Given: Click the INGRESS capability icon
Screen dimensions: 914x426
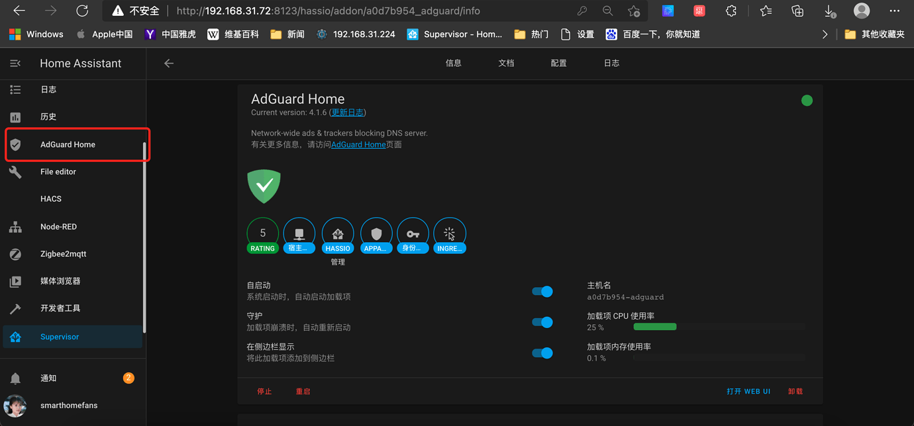Looking at the screenshot, I should coord(450,232).
